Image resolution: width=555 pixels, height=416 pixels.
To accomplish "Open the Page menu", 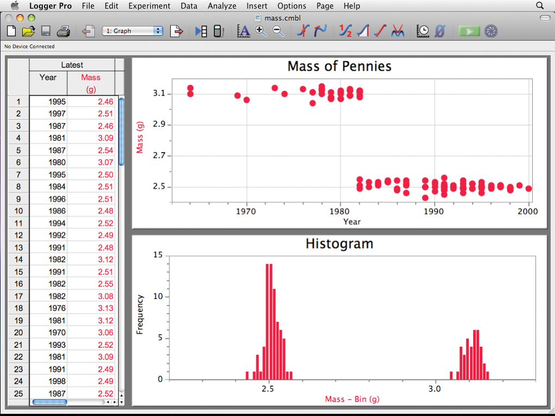I will click(x=325, y=6).
